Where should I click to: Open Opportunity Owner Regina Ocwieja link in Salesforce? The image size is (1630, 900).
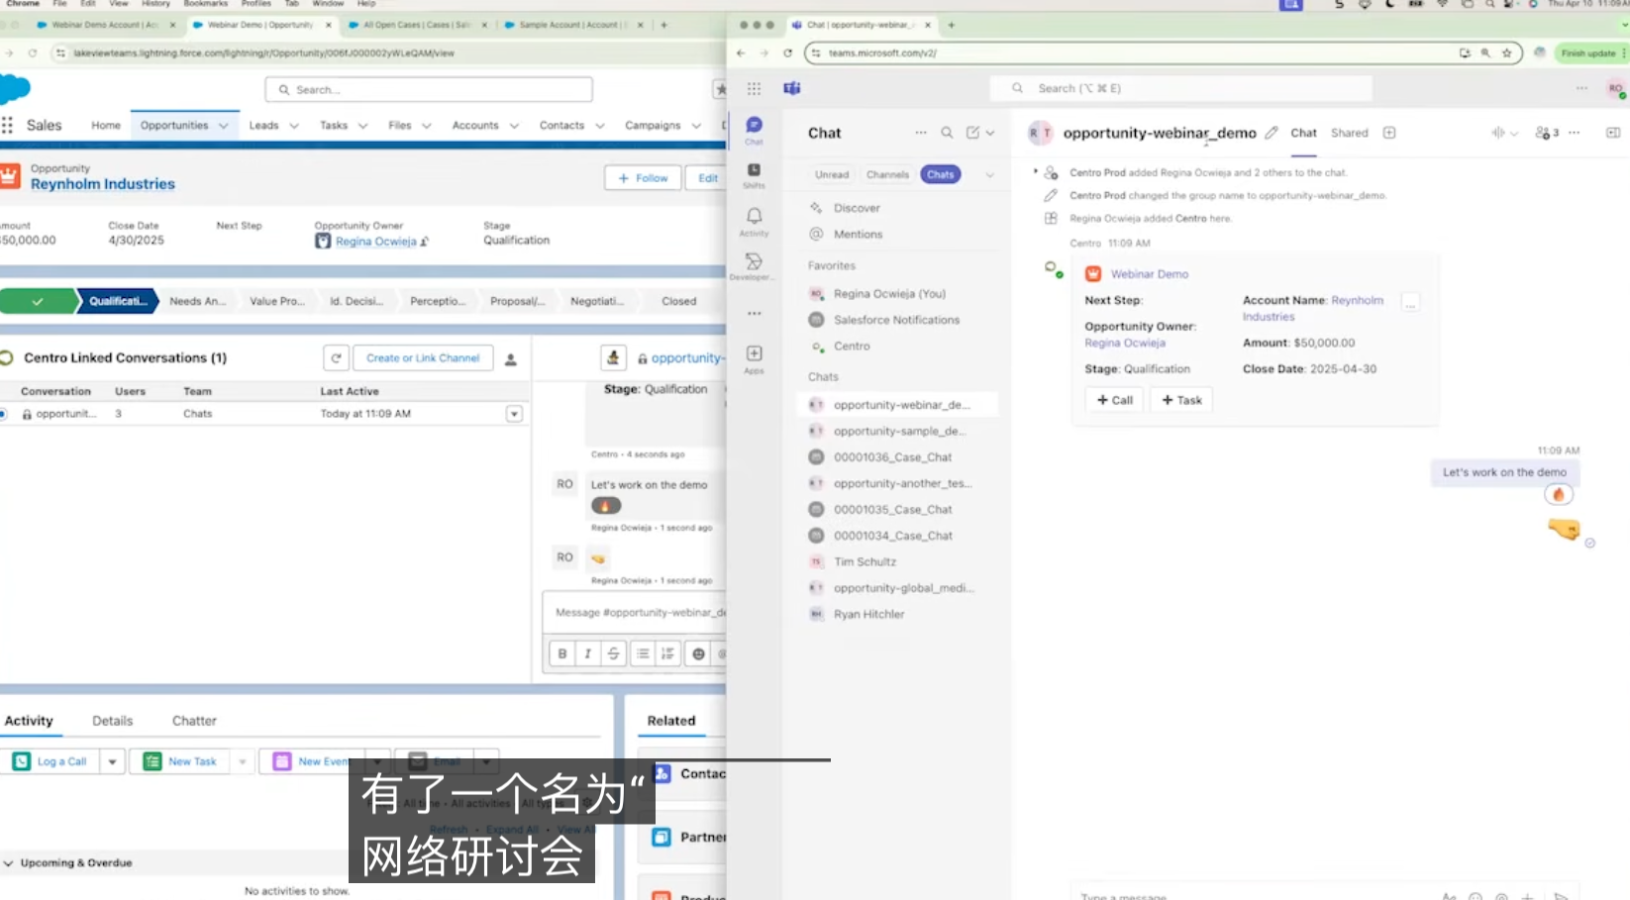(x=376, y=242)
